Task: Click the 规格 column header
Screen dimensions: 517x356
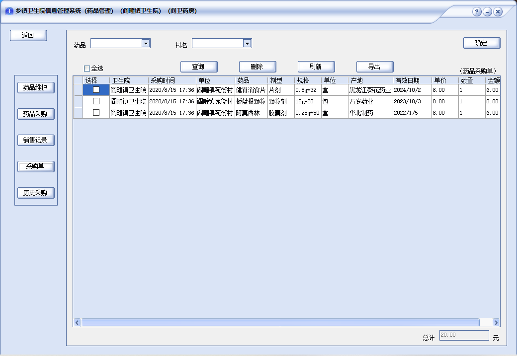Action: (x=308, y=80)
